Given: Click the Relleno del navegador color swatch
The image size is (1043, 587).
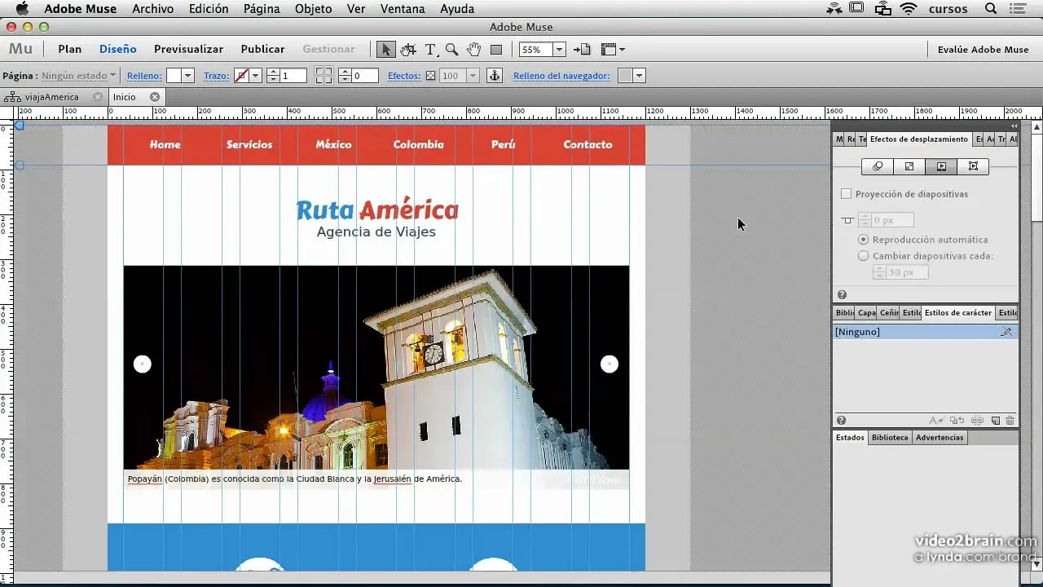Looking at the screenshot, I should click(625, 76).
